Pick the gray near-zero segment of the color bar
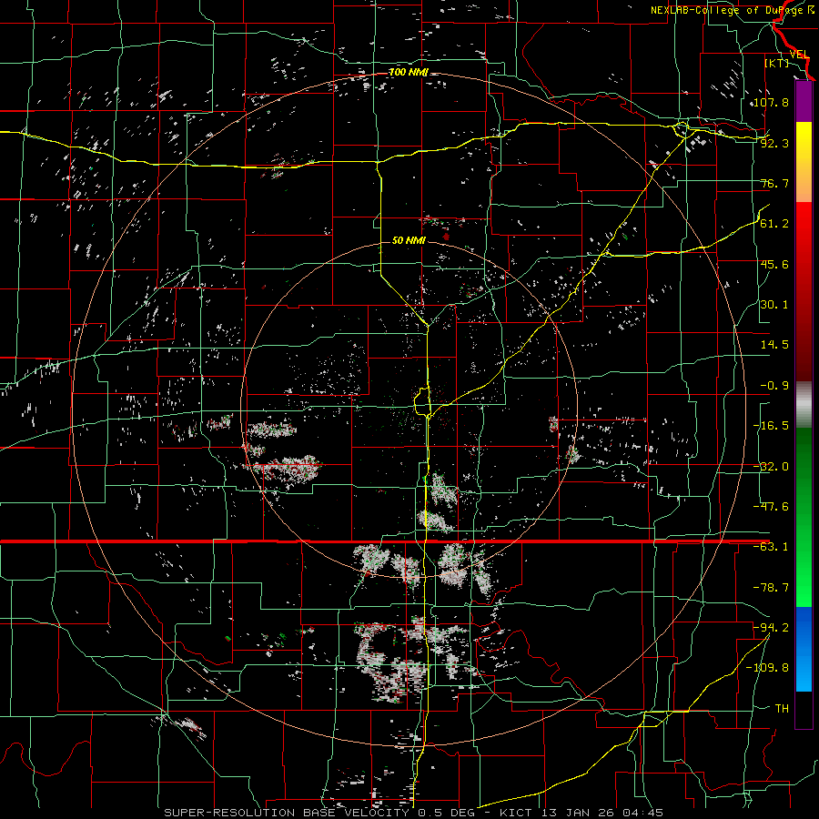Image resolution: width=819 pixels, height=819 pixels. pos(804,405)
